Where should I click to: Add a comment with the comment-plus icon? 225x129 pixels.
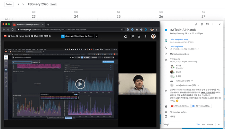[132, 36]
